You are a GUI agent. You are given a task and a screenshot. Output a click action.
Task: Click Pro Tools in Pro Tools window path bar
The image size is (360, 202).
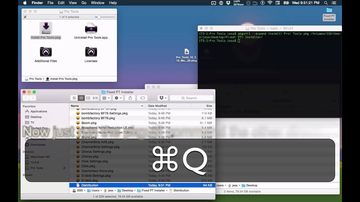pyautogui.click(x=33, y=79)
